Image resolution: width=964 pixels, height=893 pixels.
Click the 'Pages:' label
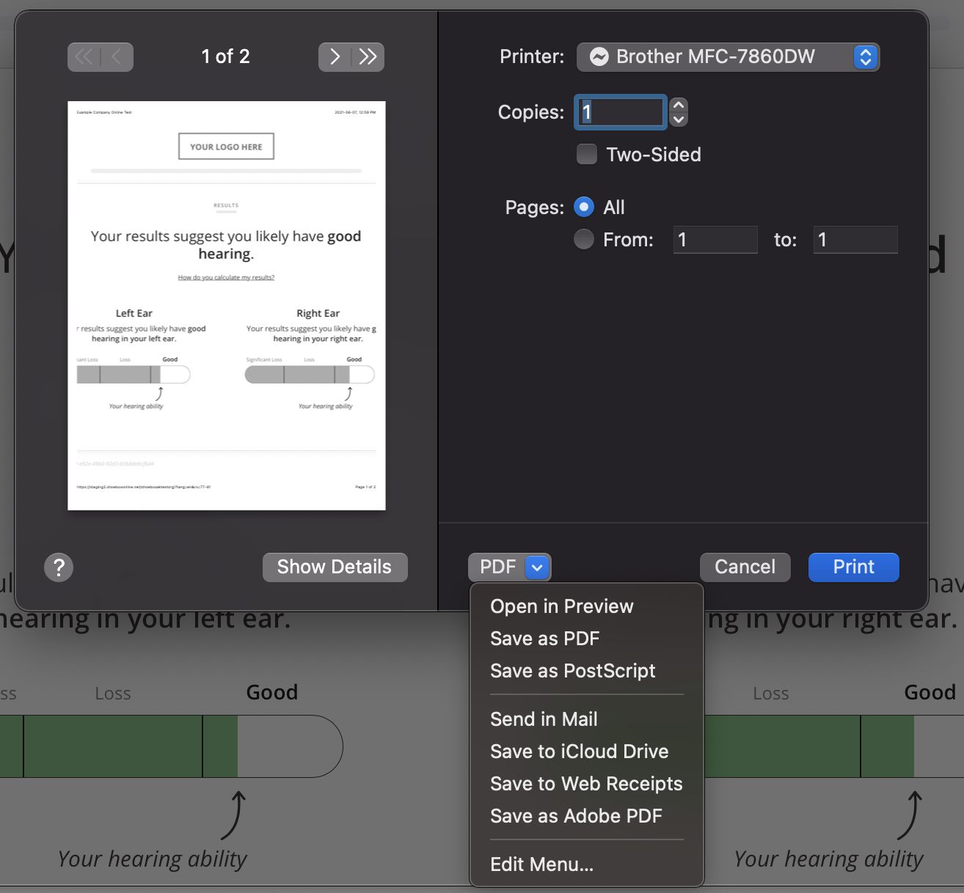[535, 207]
